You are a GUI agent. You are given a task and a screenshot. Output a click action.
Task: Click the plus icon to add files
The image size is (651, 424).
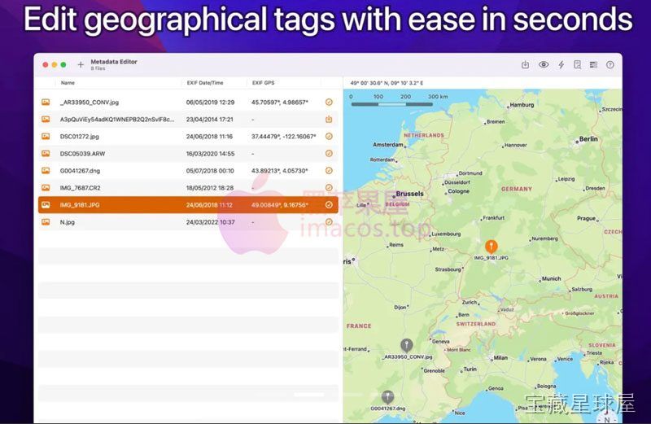(x=81, y=64)
